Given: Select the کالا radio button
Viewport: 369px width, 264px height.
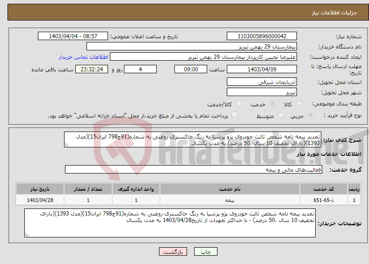Looking at the screenshot, I should click(299, 104).
